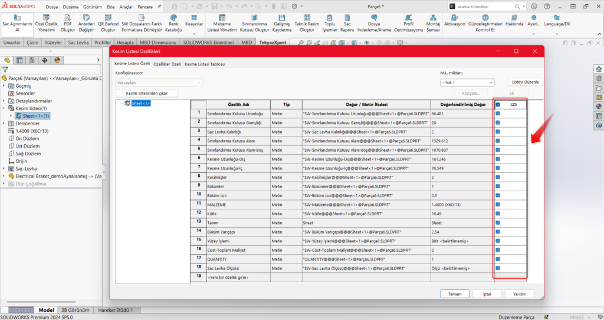
Task: Open QR Barkod Oluştur
Action: (x=109, y=24)
